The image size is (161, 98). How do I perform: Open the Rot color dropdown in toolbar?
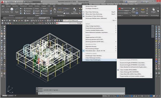tap(63, 23)
